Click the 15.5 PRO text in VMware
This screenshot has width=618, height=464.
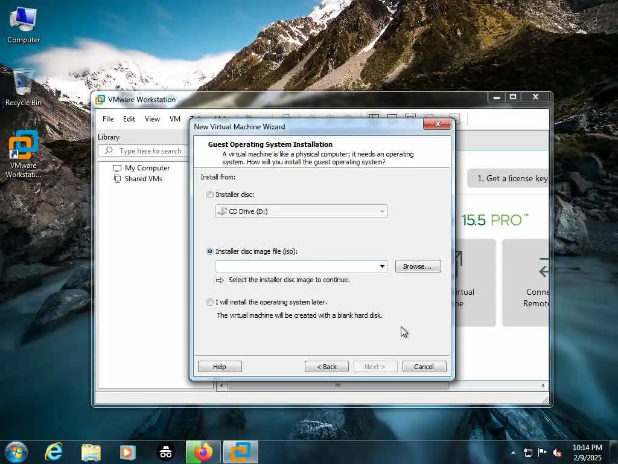tap(495, 220)
